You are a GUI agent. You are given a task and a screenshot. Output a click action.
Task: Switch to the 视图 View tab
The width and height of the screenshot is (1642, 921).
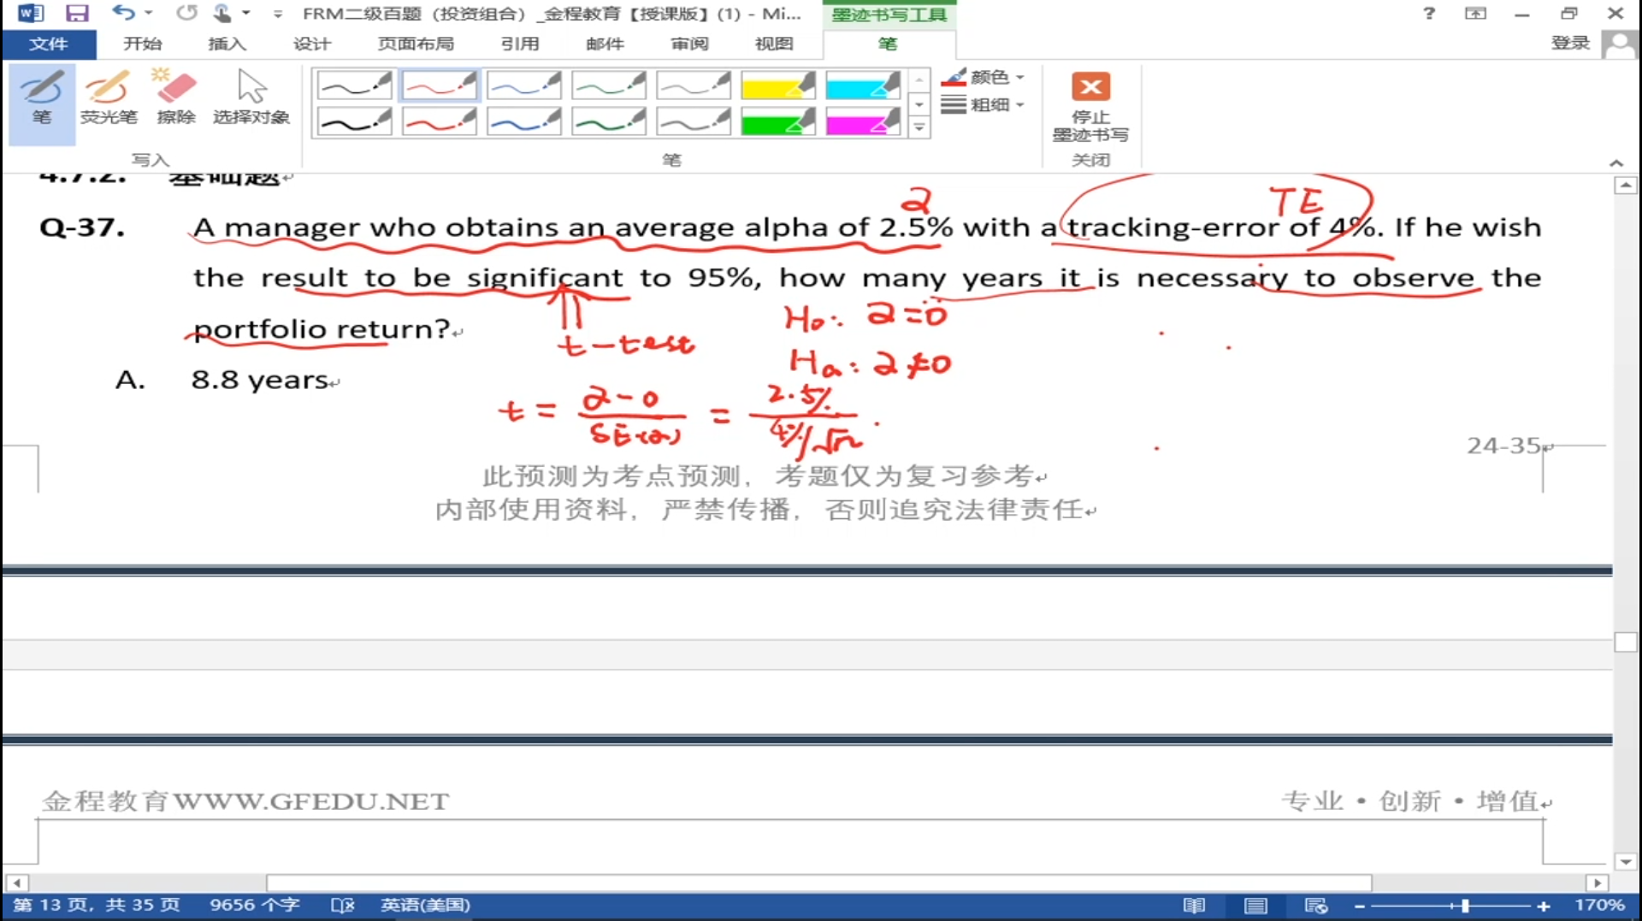click(774, 44)
